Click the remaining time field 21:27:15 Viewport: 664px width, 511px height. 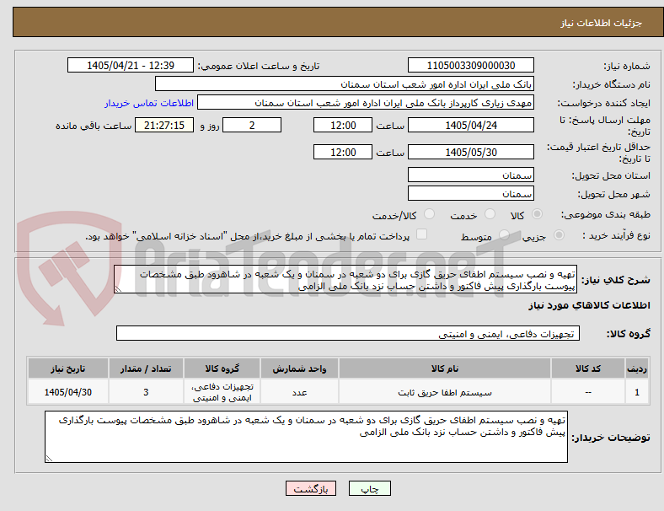click(164, 126)
